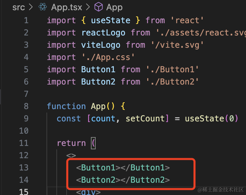Expand the chevron after App.tsx breadcrumb

tap(88, 7)
